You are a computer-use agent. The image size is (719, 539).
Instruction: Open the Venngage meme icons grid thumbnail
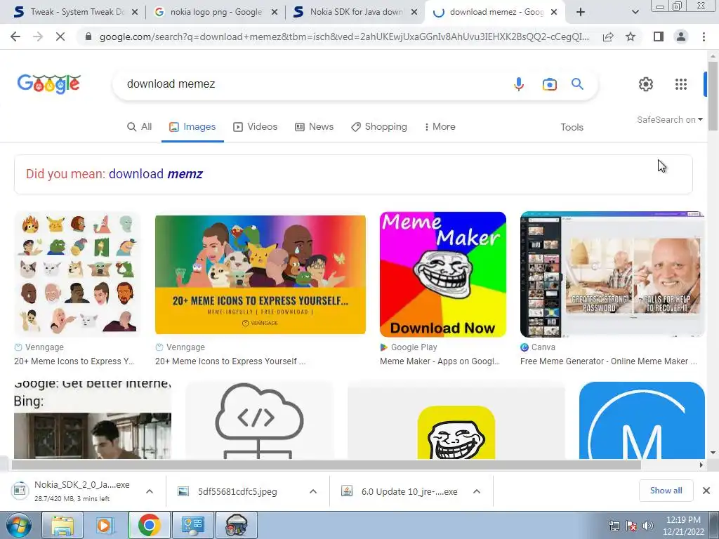(x=77, y=274)
